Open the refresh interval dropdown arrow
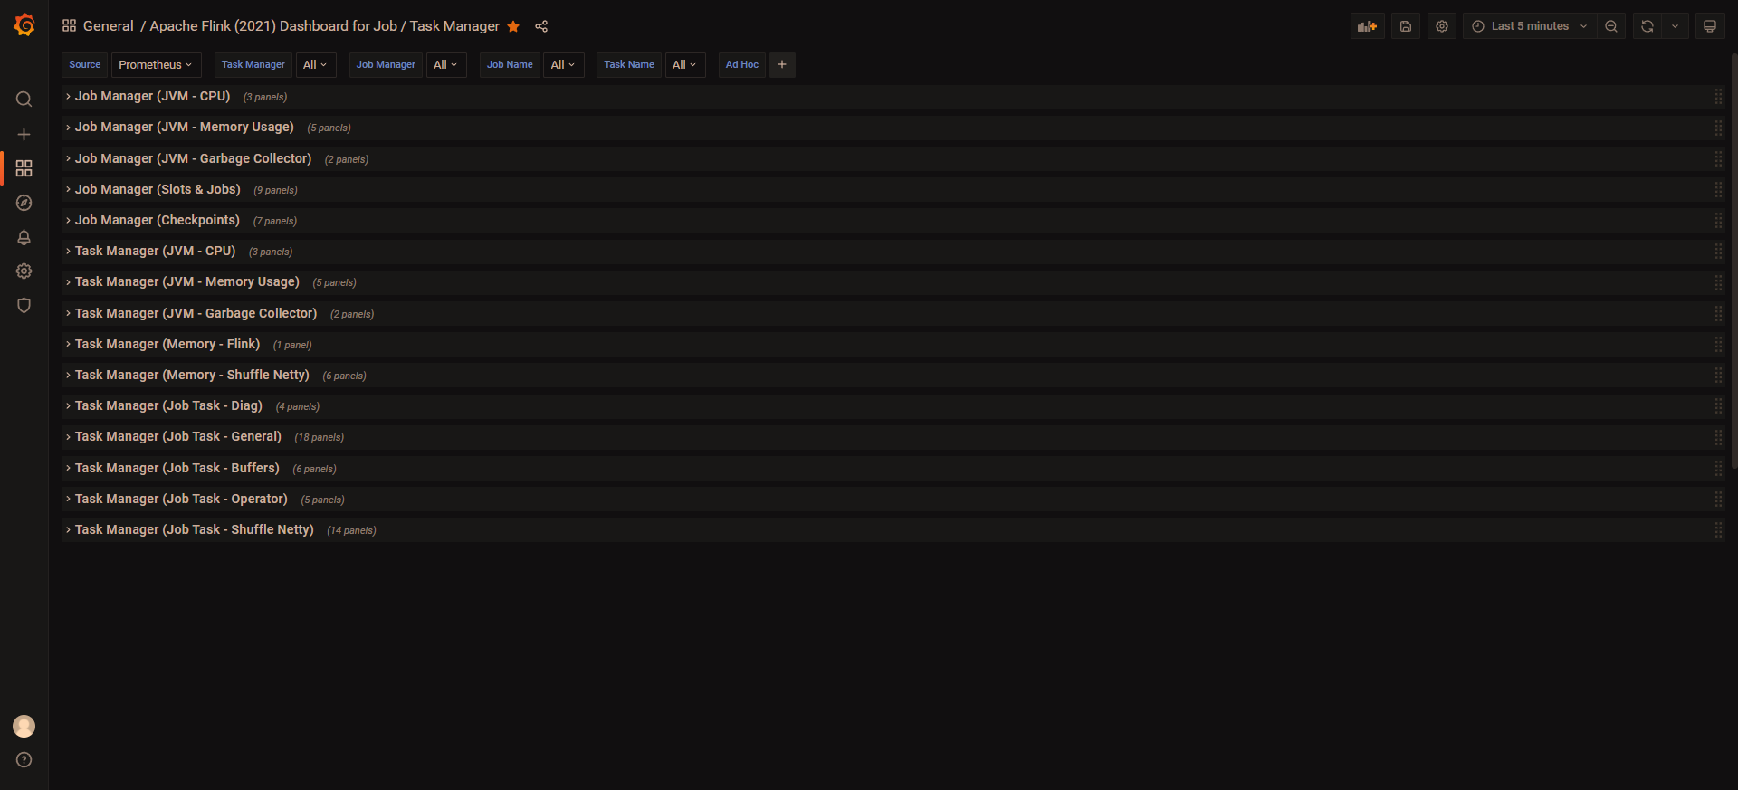Viewport: 1738px width, 790px height. pyautogui.click(x=1676, y=26)
